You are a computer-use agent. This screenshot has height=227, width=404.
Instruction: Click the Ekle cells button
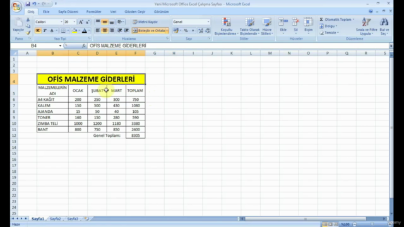[x=283, y=26]
